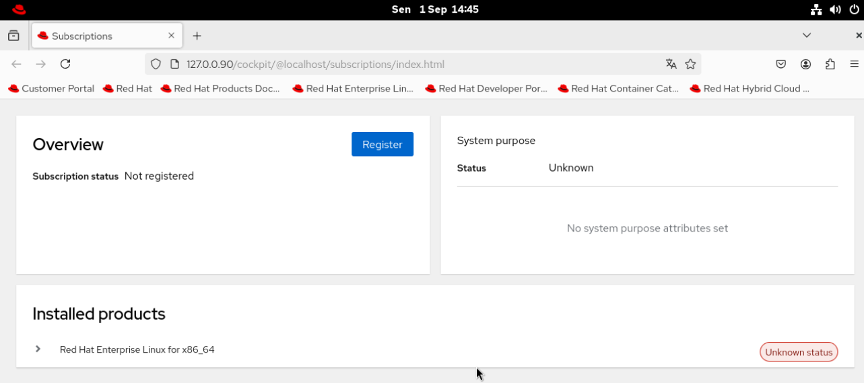The width and height of the screenshot is (864, 383).
Task: Open Red Hat Developer Por bookmark
Action: (486, 88)
